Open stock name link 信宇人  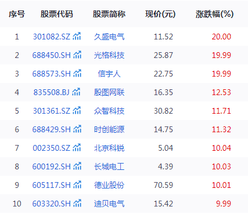coord(109,74)
